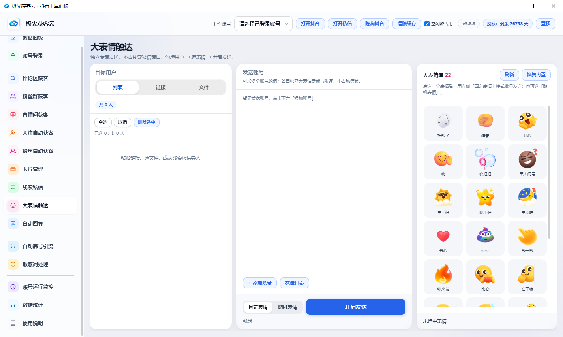Click the 打开私信 button
The image size is (563, 337).
pyautogui.click(x=342, y=24)
